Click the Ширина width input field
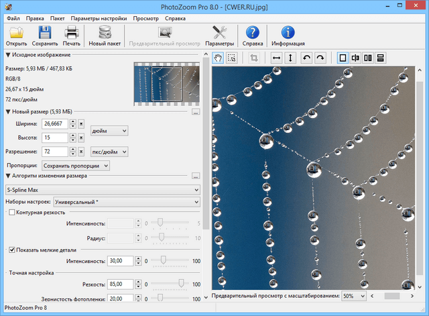The image size is (429, 316). [x=54, y=124]
